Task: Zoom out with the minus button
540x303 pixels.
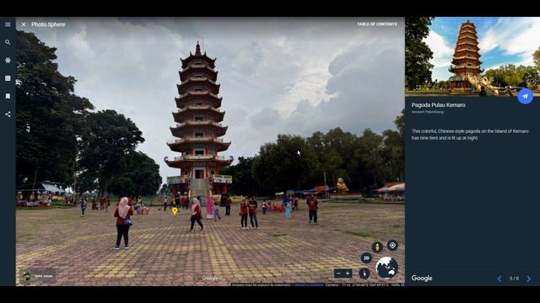Action: tap(338, 274)
